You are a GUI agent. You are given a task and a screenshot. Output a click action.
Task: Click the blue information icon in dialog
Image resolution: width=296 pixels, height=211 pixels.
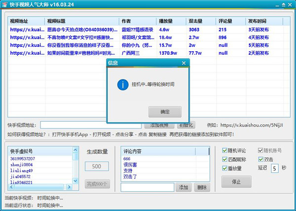coord(123,85)
